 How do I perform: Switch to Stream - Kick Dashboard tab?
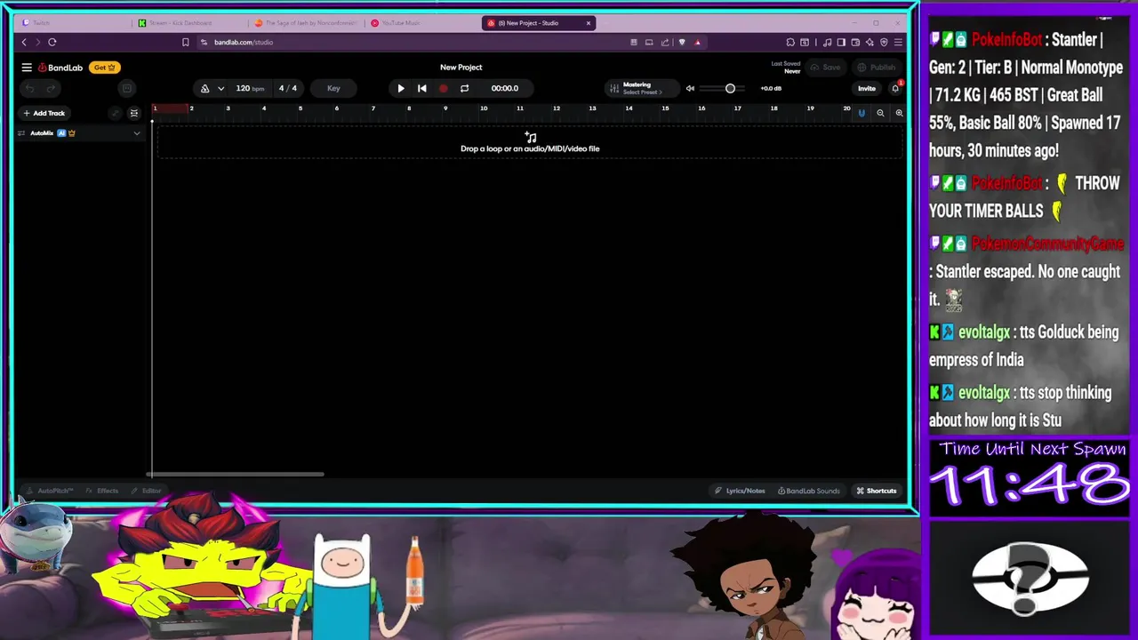[x=191, y=23]
